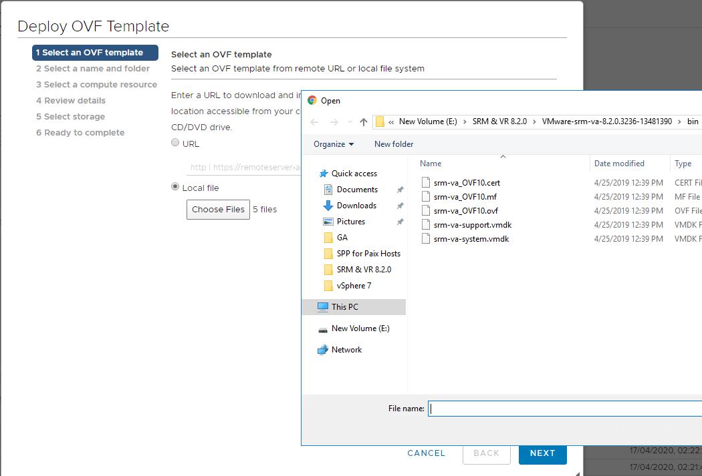
Task: Open SRM & VR 8.2.0 folder in sidebar
Action: pyautogui.click(x=364, y=270)
